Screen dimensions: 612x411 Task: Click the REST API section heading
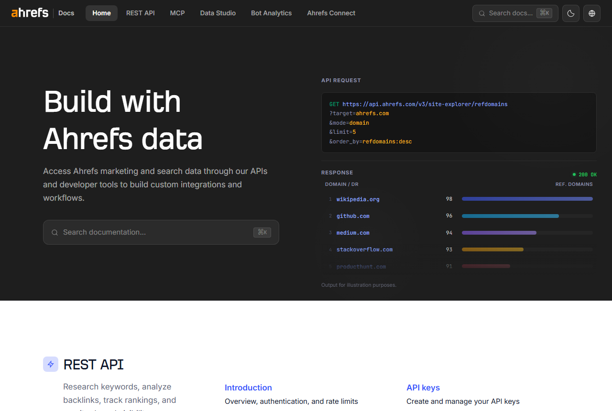[x=94, y=365]
